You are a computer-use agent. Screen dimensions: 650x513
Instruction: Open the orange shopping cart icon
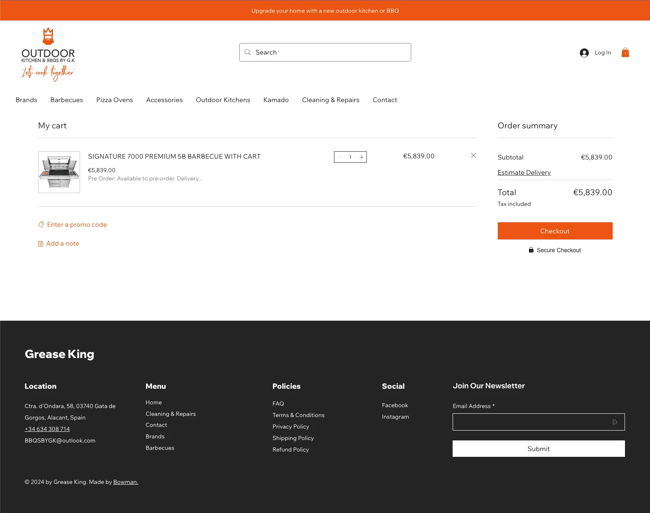click(625, 52)
